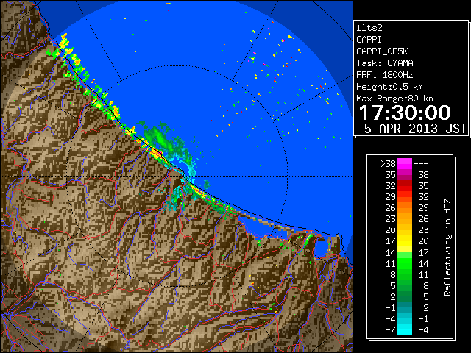Click the '>38' legend label
The image size is (471, 353).
pyautogui.click(x=388, y=164)
